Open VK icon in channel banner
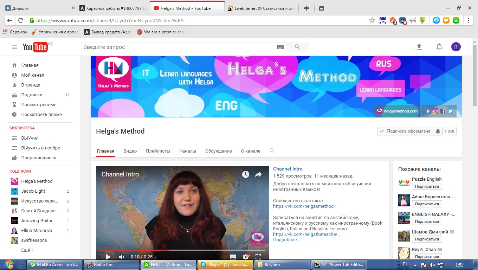The height and width of the screenshot is (270, 478). click(x=428, y=111)
